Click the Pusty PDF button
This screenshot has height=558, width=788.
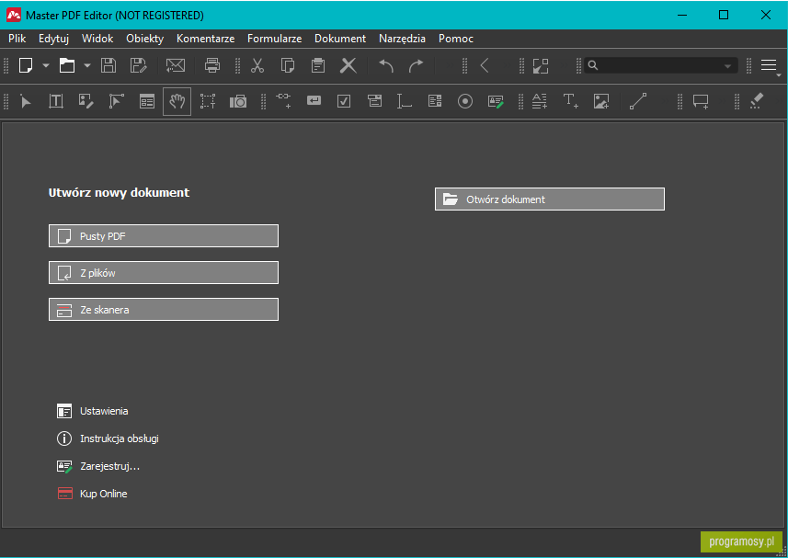coord(164,236)
